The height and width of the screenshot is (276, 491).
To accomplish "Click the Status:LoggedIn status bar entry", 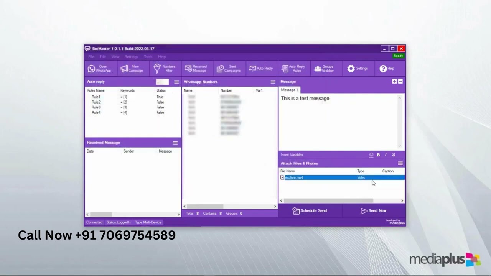I will click(x=119, y=222).
